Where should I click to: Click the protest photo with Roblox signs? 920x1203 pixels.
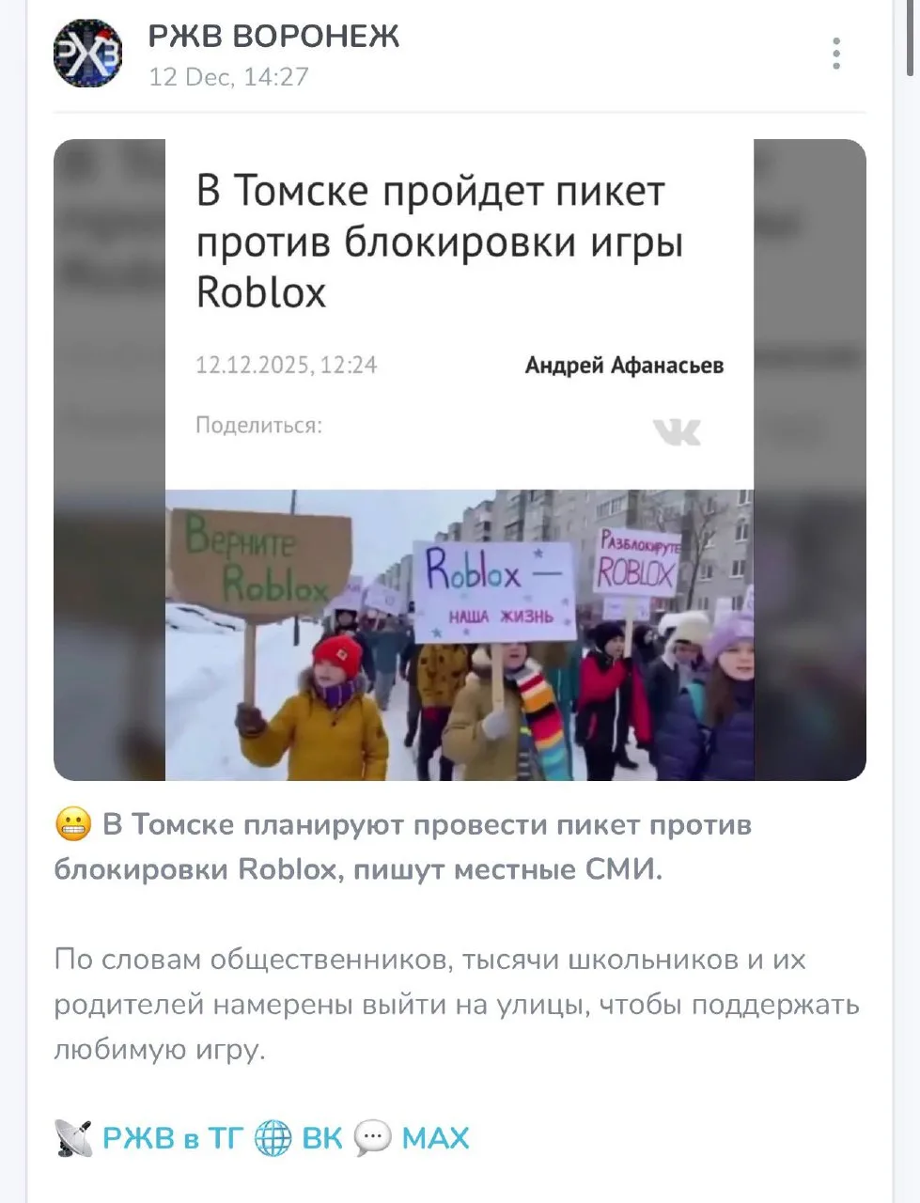[x=460, y=634]
